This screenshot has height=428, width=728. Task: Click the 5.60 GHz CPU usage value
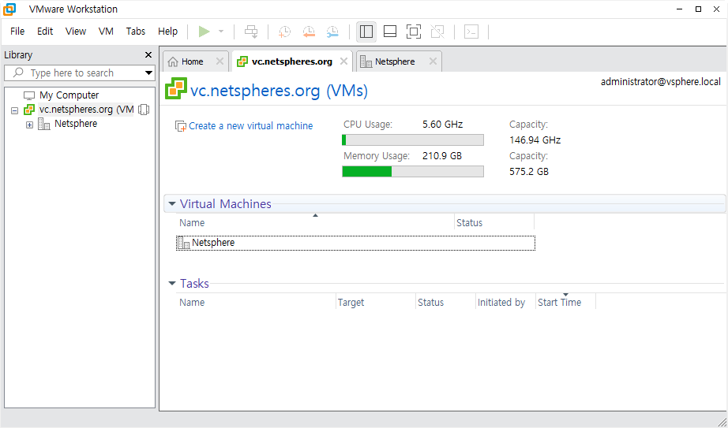click(442, 125)
